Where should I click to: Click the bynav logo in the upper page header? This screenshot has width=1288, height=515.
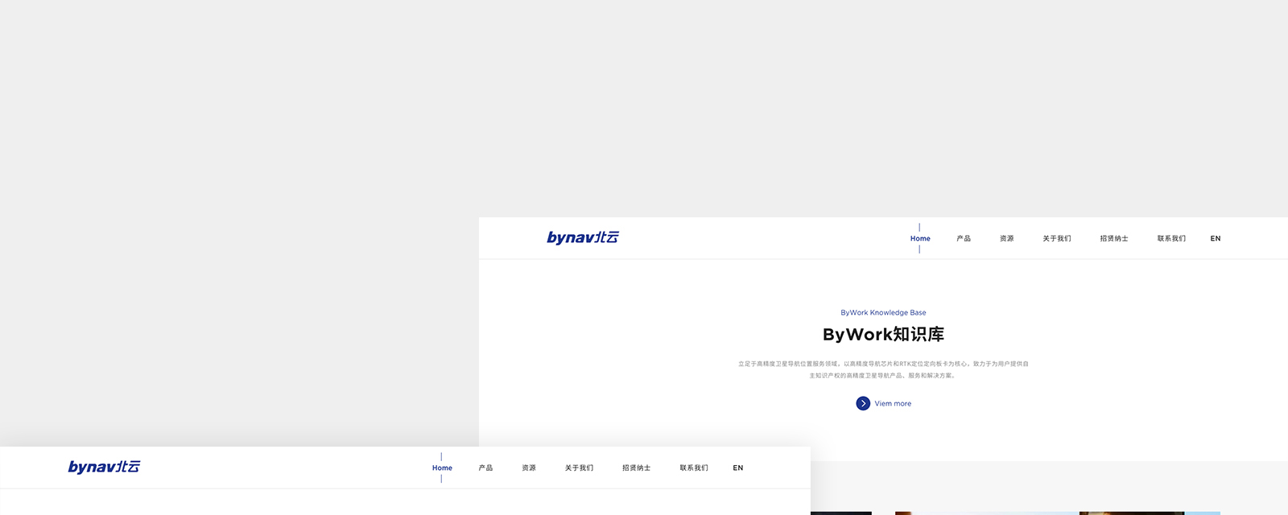pos(583,237)
